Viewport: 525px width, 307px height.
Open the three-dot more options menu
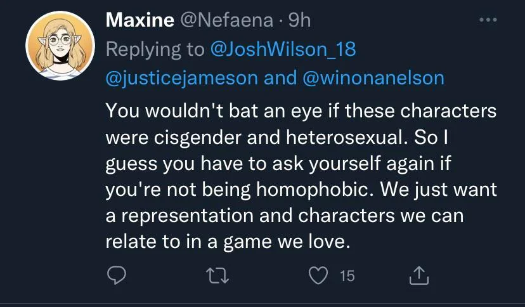pos(488,20)
